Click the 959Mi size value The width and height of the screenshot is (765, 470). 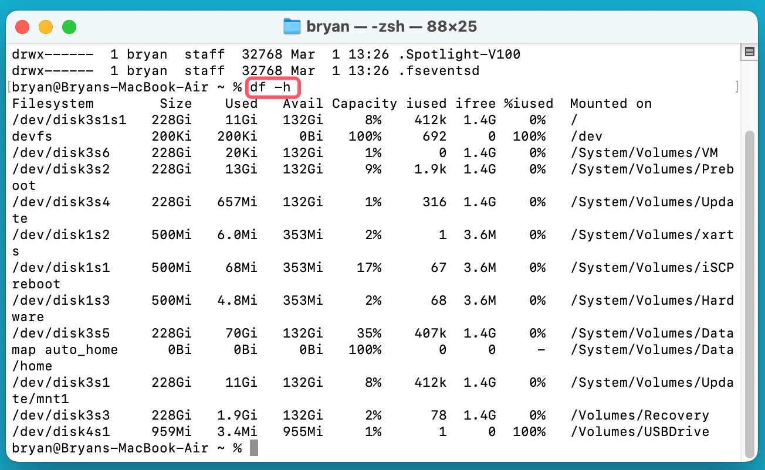[x=175, y=432]
